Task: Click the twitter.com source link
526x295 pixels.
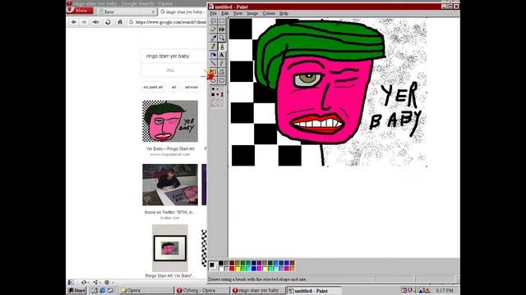Action: [x=170, y=218]
